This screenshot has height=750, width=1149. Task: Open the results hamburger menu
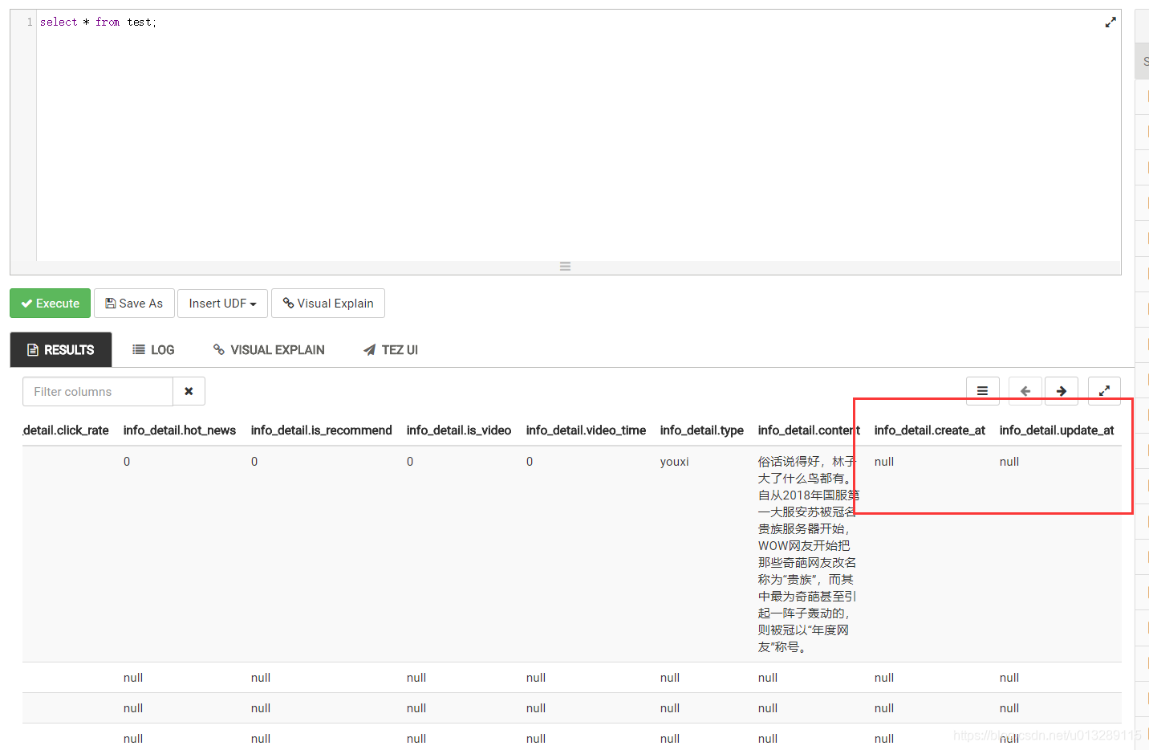(x=983, y=391)
